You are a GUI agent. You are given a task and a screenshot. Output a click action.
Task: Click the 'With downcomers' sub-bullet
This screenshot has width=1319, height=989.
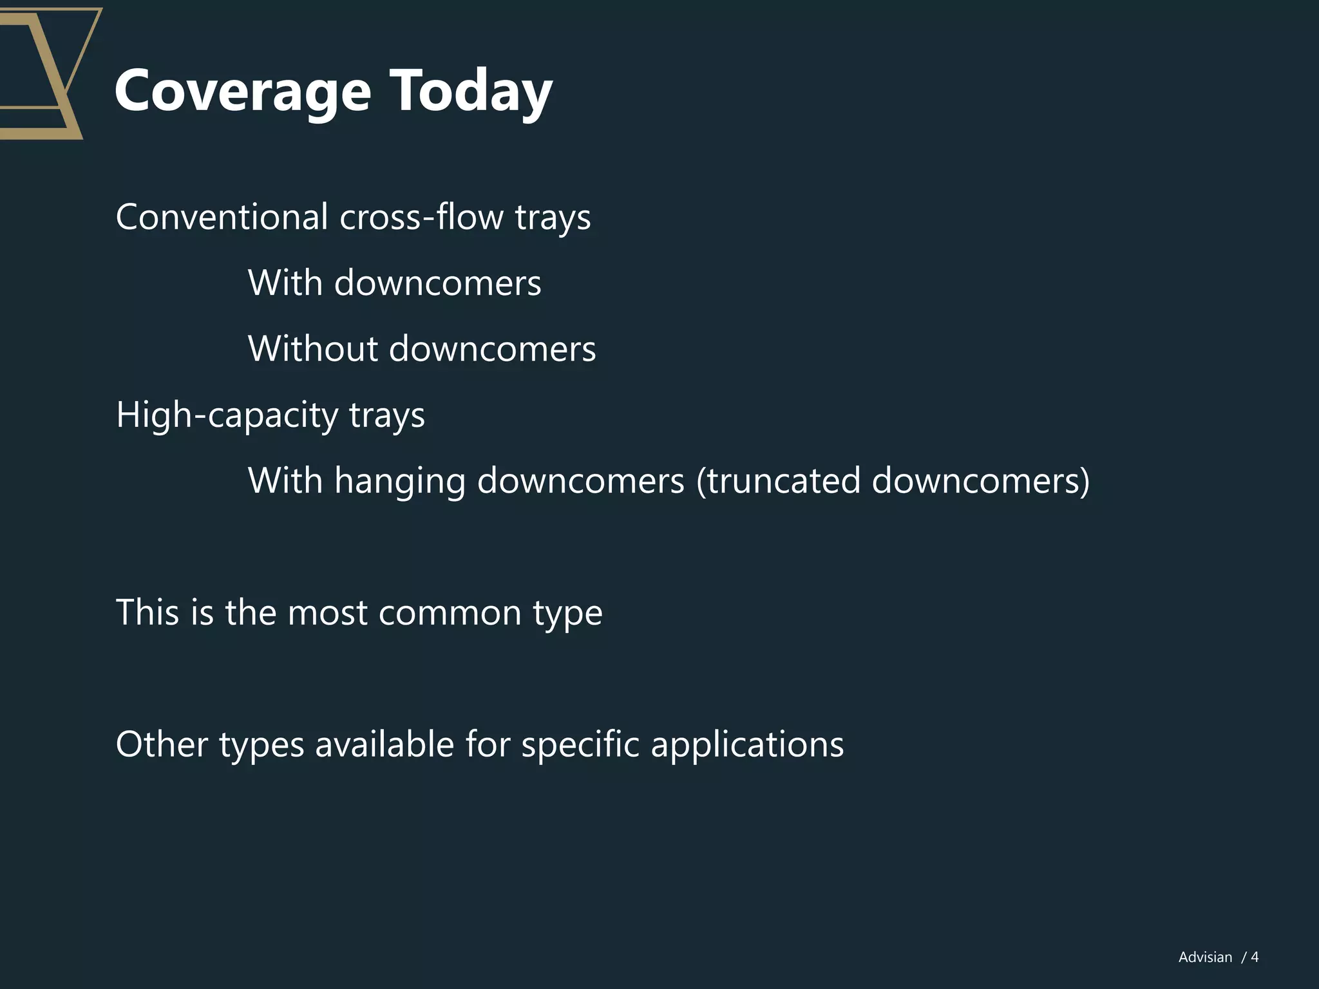pyautogui.click(x=394, y=283)
